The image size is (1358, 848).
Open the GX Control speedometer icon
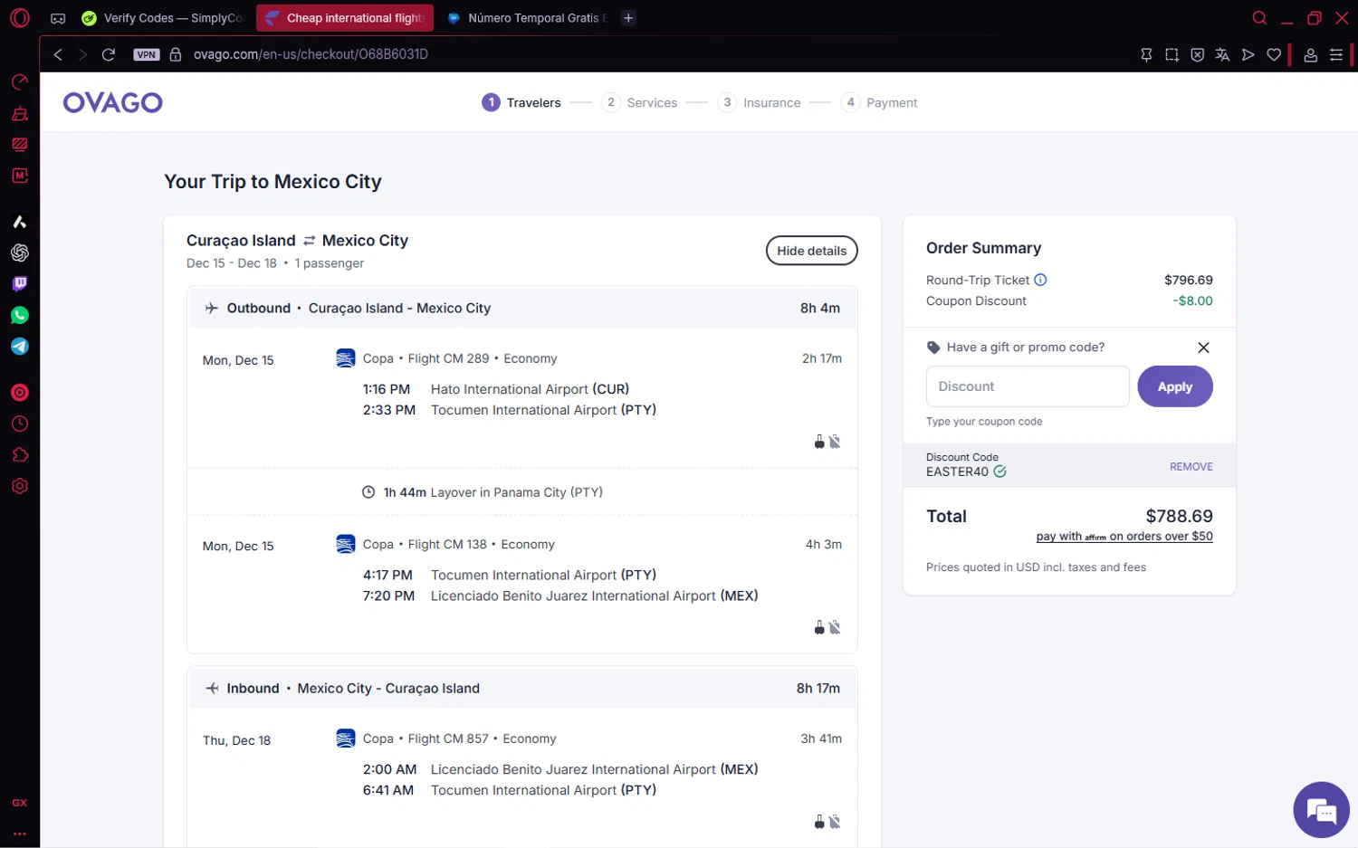click(x=20, y=82)
